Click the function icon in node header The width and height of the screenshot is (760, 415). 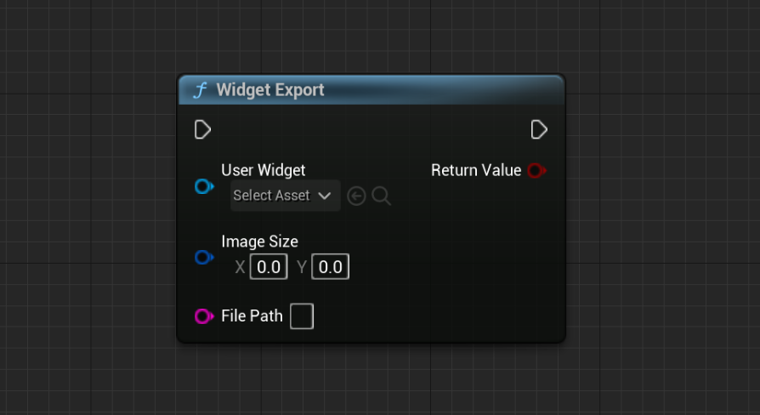pos(200,90)
